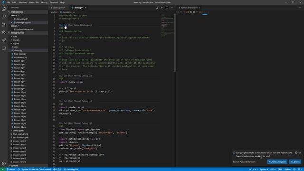Click the feedback smiley in status bar
The height and width of the screenshot is (171, 304).
pyautogui.click(x=294, y=169)
